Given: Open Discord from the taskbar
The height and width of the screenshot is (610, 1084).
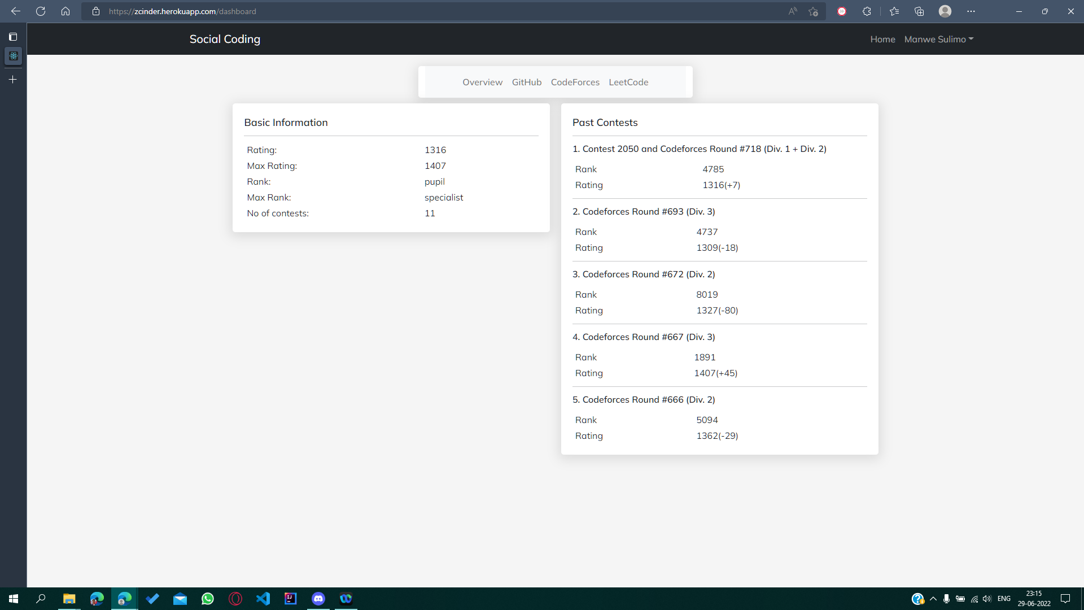Looking at the screenshot, I should 318,599.
